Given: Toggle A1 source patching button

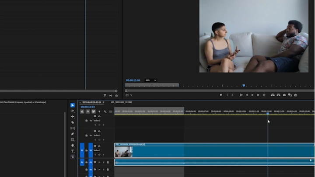Looking at the screenshot, I should 82,162.
